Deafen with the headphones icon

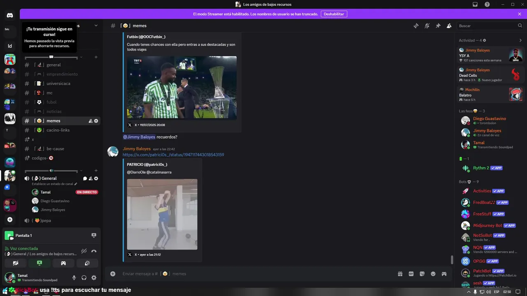tap(84, 278)
